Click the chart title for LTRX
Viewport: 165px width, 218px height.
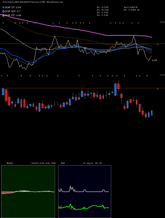pos(23,2)
